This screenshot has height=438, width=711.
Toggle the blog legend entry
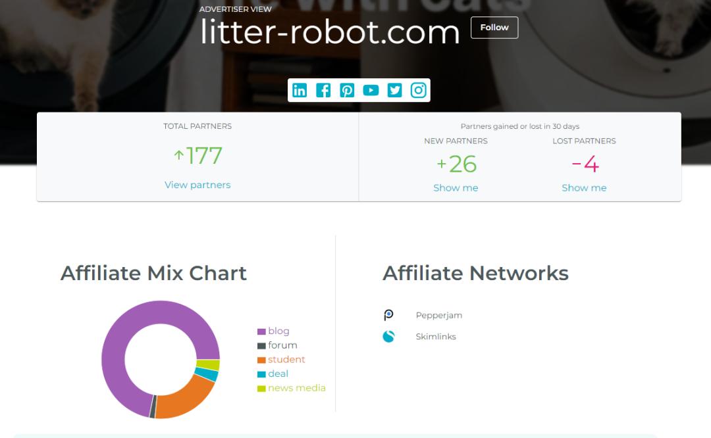click(x=273, y=331)
